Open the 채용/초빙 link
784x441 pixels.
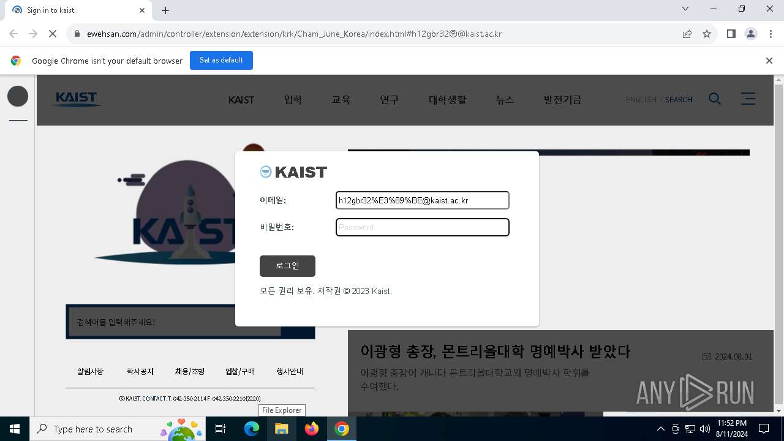190,372
